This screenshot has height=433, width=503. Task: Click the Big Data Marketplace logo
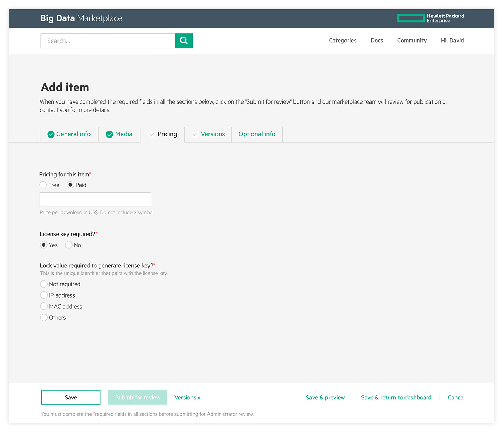coord(81,18)
